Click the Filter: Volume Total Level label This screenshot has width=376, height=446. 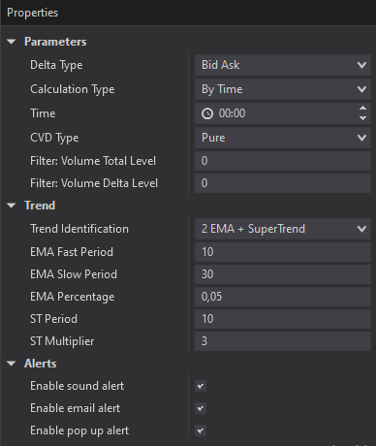93,161
